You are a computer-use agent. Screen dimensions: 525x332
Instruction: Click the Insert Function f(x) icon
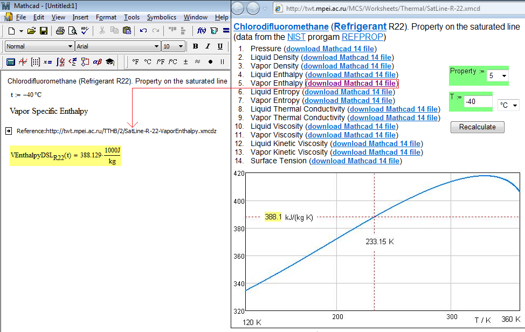point(202,31)
